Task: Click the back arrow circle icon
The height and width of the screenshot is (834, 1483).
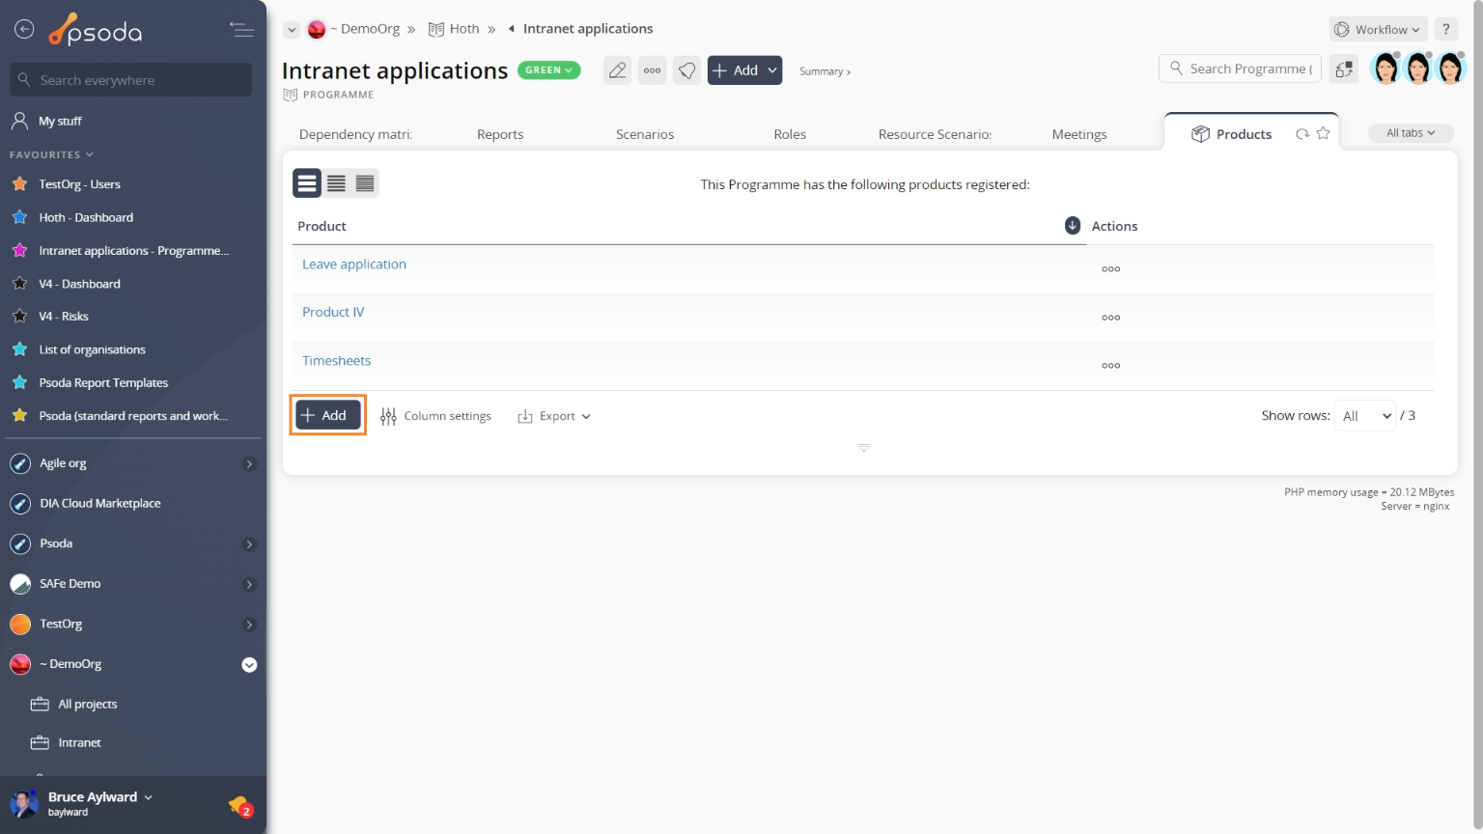Action: click(x=24, y=30)
